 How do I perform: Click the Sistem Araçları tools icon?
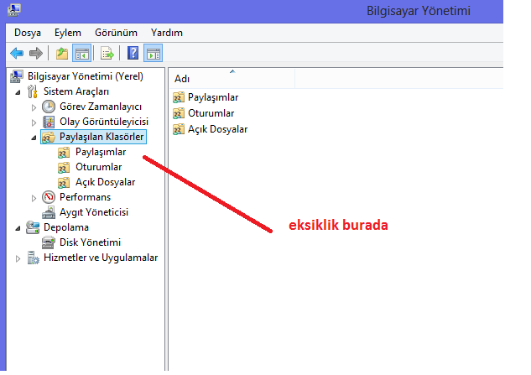point(32,91)
